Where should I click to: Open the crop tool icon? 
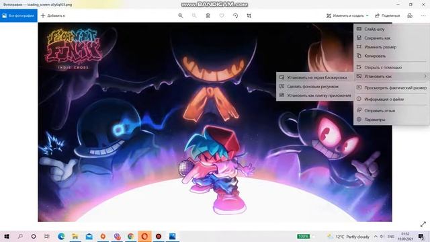coord(249,15)
